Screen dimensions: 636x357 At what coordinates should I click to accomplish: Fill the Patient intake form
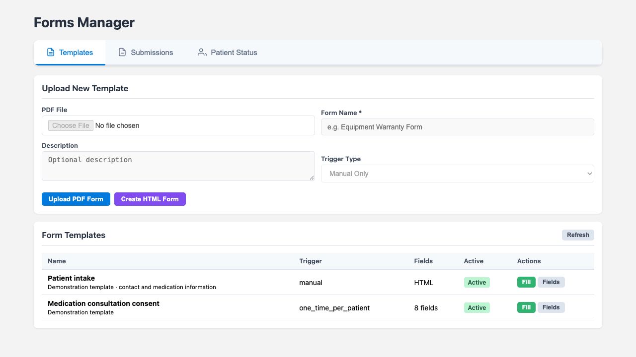click(x=526, y=282)
